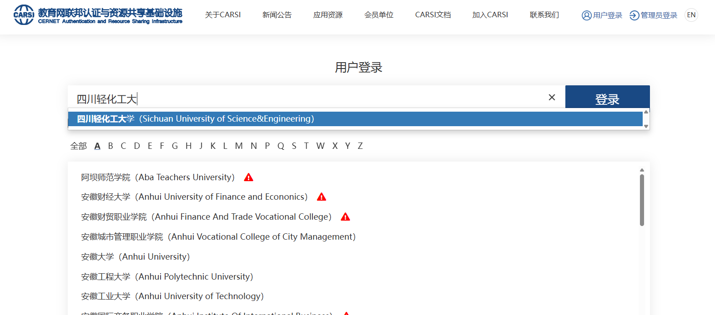Open 管理员登录 admin login in header

[653, 15]
